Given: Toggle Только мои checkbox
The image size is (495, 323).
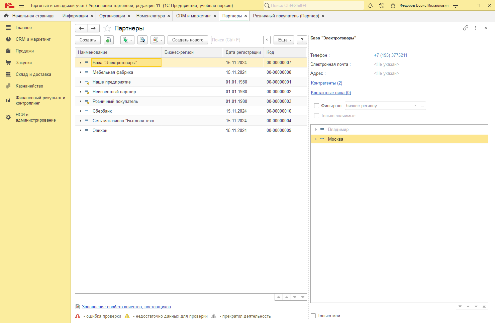Looking at the screenshot, I should point(313,316).
